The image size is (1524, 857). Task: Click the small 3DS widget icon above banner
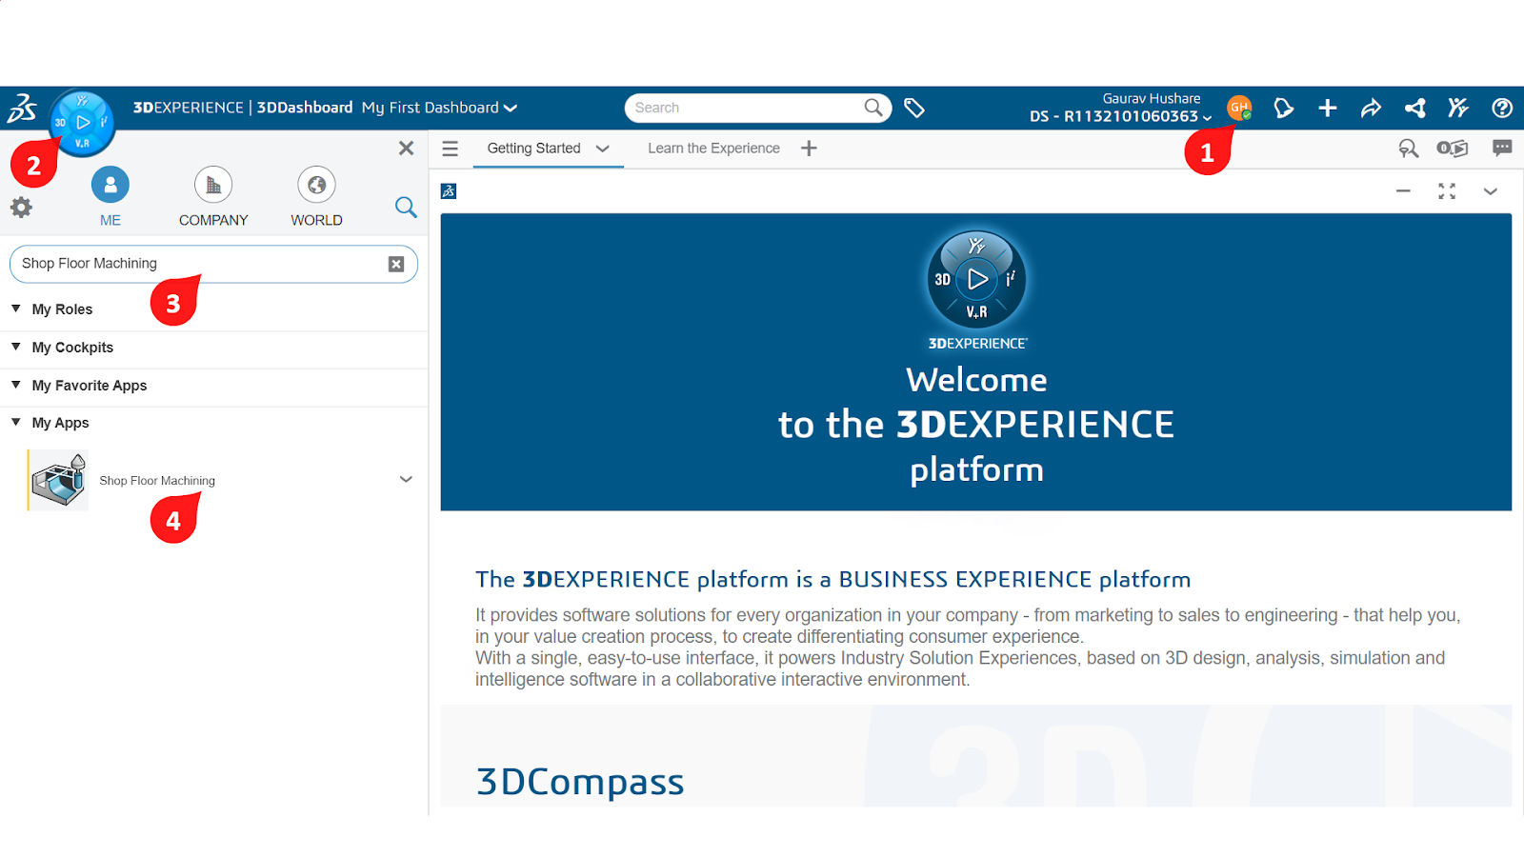pos(449,191)
